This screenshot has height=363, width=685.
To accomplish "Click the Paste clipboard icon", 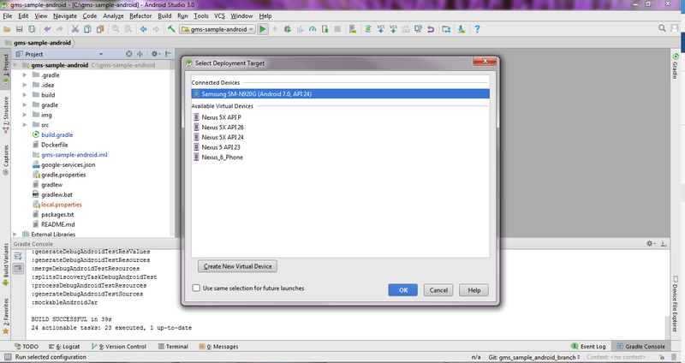I will tap(100, 29).
